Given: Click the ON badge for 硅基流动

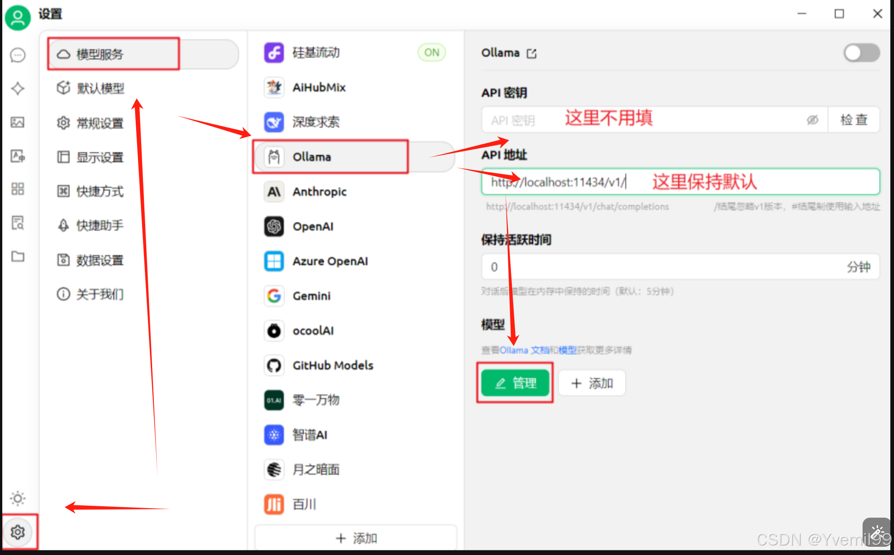Looking at the screenshot, I should tap(431, 52).
